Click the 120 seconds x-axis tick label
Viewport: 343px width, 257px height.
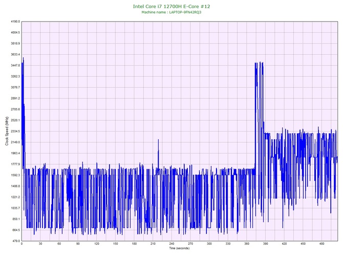pyautogui.click(x=97, y=244)
